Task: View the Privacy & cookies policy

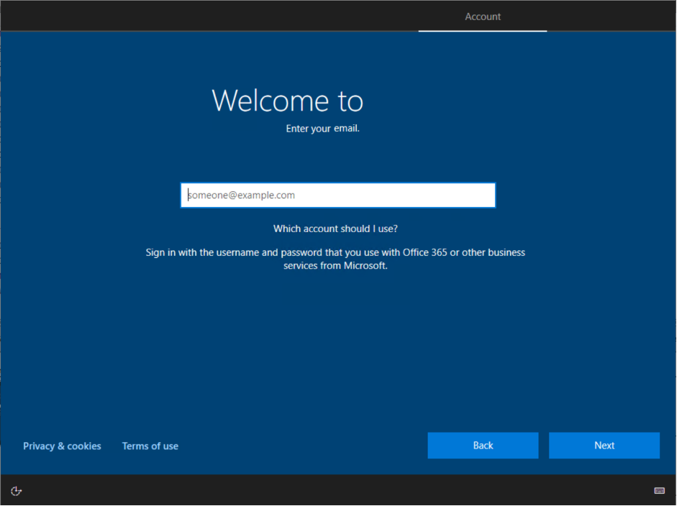Action: coord(62,446)
